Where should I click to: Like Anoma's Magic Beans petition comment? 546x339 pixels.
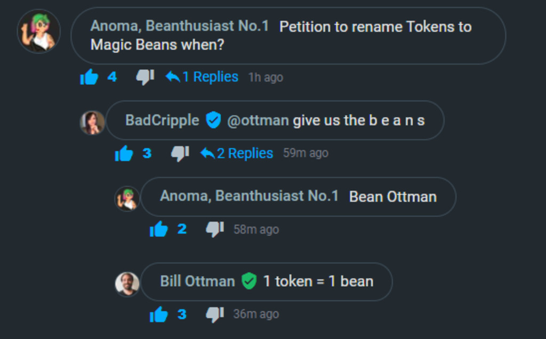(89, 77)
